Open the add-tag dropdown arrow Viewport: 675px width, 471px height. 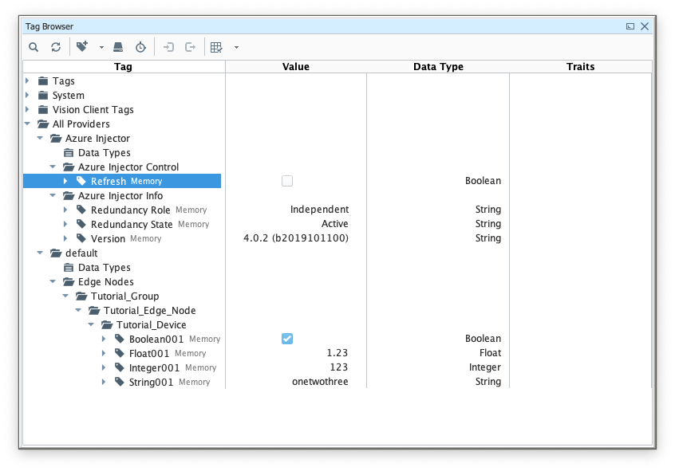tap(101, 47)
